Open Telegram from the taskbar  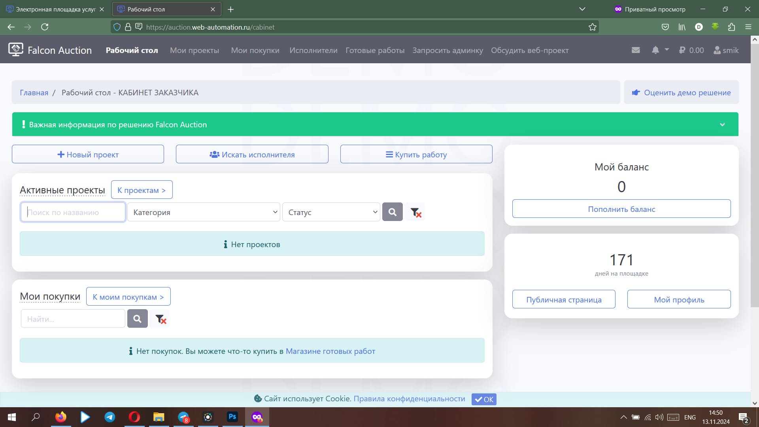(x=110, y=417)
